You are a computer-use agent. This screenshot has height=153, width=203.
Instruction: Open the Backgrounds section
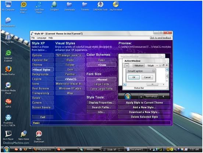pyautogui.click(x=43, y=74)
